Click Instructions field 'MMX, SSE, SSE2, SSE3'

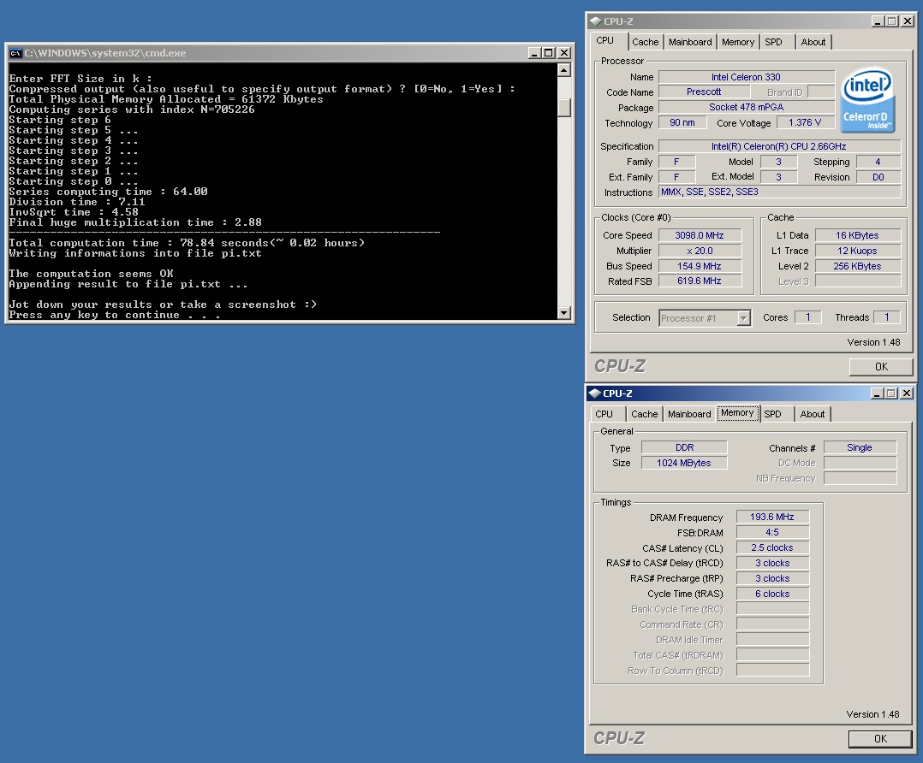click(779, 192)
